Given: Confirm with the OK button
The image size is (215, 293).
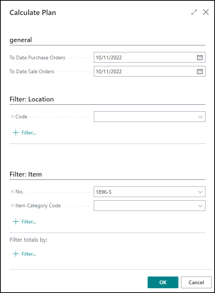Looking at the screenshot, I should pyautogui.click(x=163, y=282).
